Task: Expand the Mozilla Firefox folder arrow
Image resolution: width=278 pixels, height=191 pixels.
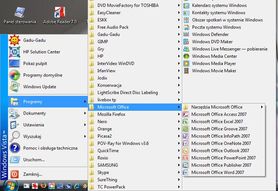Action: pyautogui.click(x=179, y=114)
